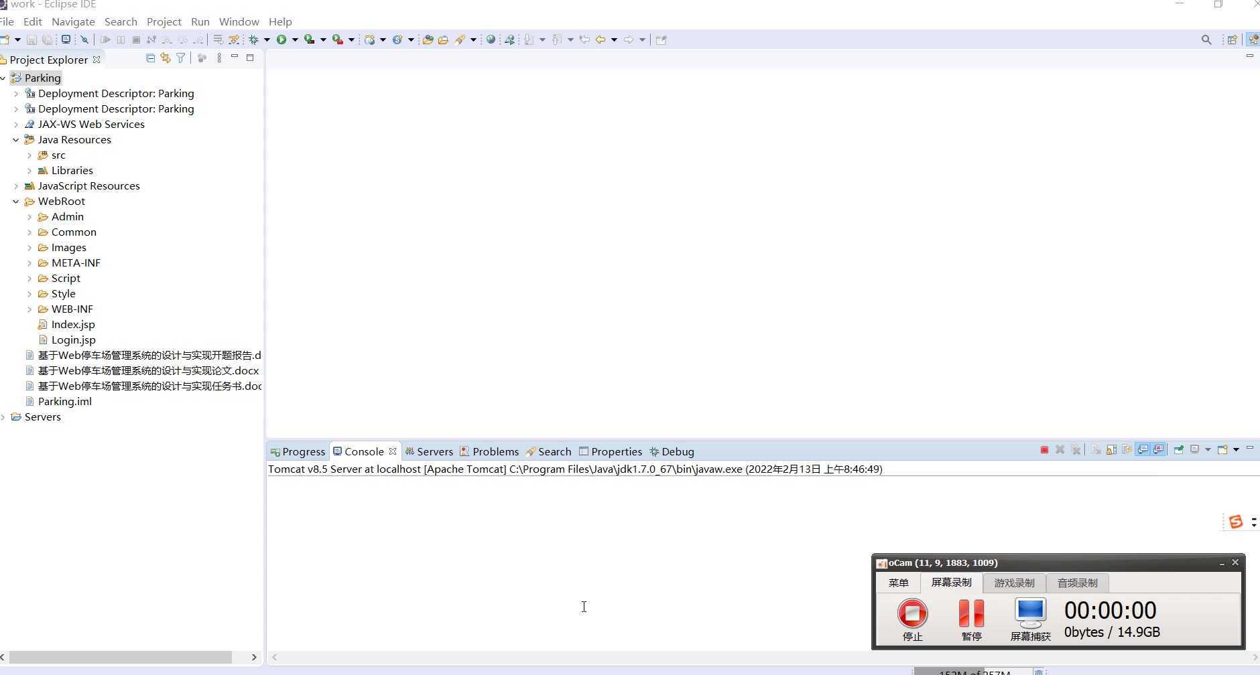Collapse the WebRoot folder
This screenshot has width=1260, height=675.
tap(16, 202)
